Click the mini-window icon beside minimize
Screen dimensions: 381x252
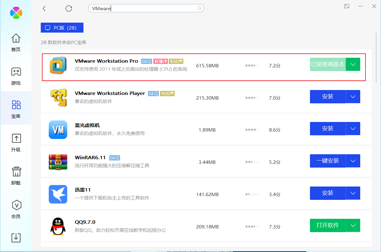click(x=347, y=6)
